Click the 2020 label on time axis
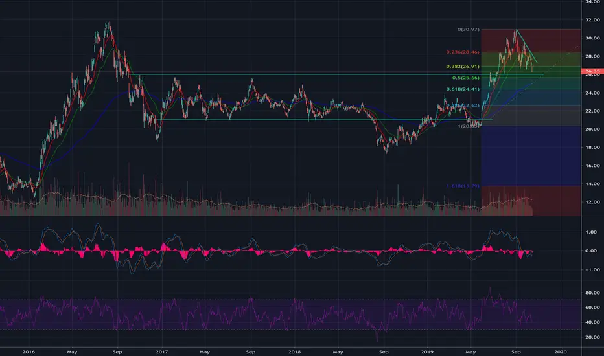Screen dimensions: 604x356 pyautogui.click(x=561, y=351)
